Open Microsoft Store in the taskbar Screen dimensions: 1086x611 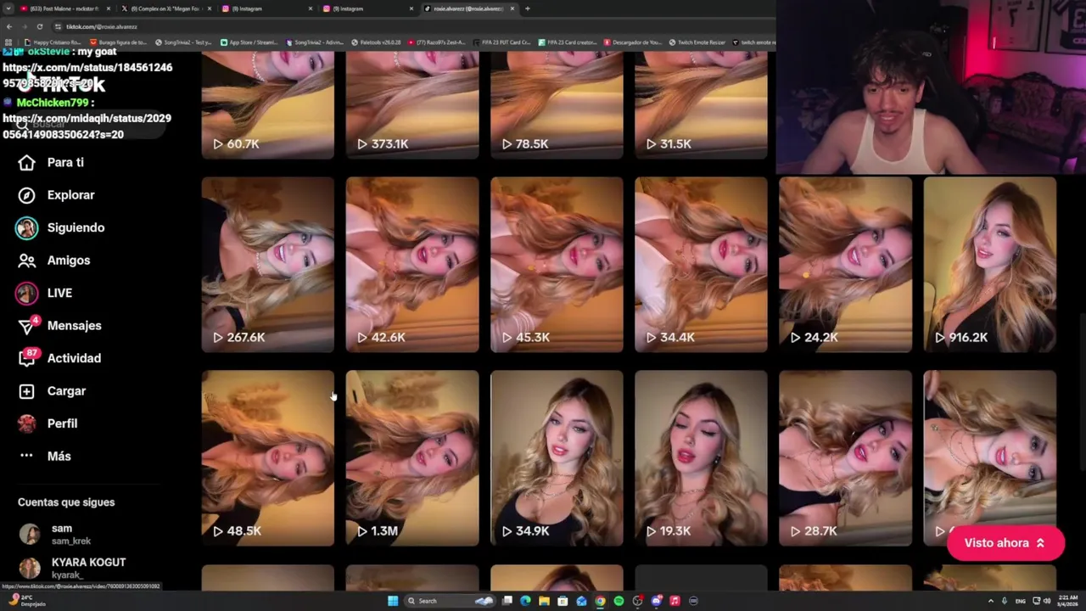point(563,601)
